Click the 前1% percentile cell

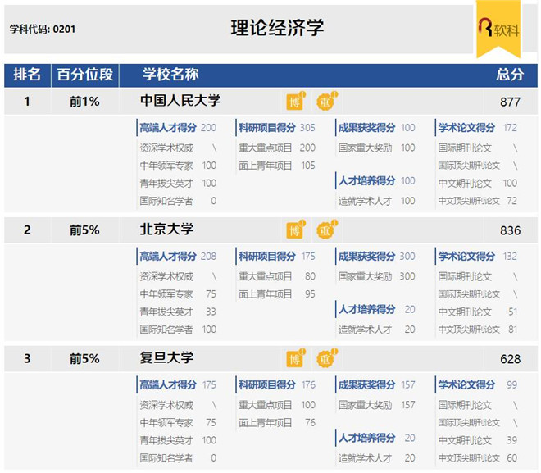point(84,102)
